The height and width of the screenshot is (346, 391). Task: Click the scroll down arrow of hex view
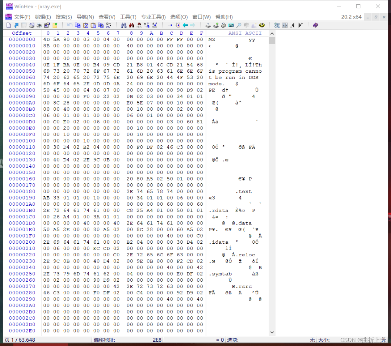pos(272,332)
